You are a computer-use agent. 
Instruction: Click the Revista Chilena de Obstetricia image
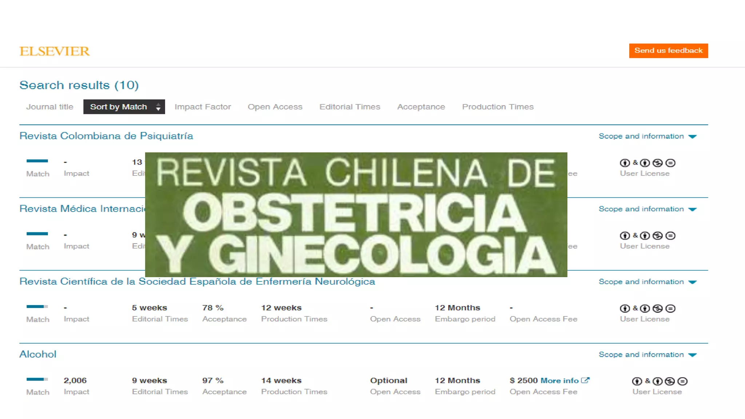[356, 215]
